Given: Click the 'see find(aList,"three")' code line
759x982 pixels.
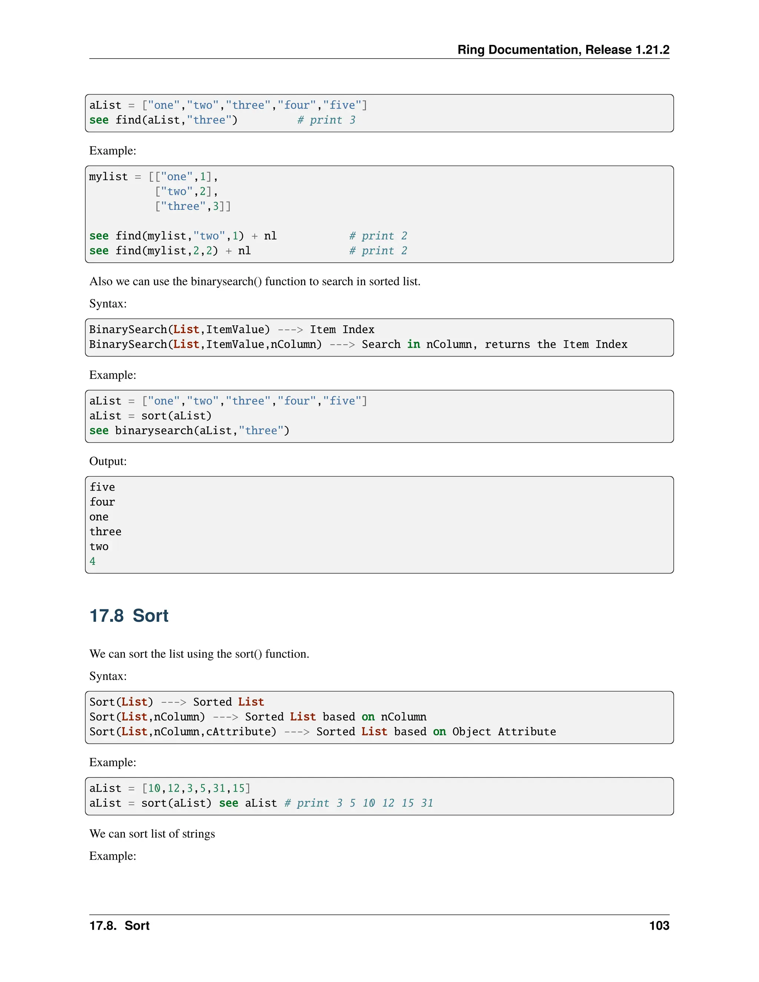Looking at the screenshot, I should [163, 120].
